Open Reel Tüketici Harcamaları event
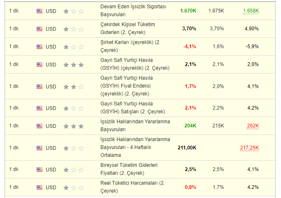This screenshot has width=281, height=198. pos(133,187)
